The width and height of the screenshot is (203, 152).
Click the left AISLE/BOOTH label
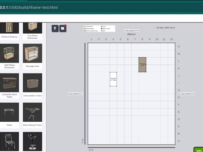(75, 94)
